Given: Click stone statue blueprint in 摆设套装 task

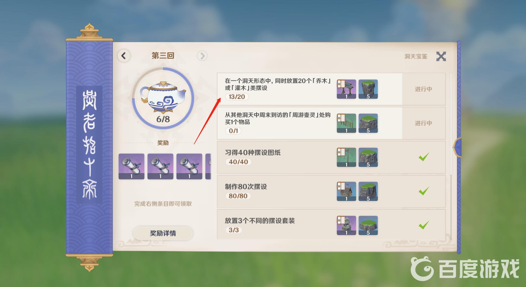Looking at the screenshot, I should tap(346, 226).
